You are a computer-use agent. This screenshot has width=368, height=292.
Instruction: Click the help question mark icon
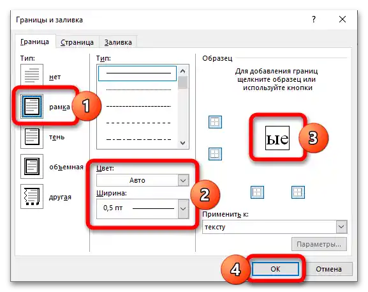(x=314, y=19)
